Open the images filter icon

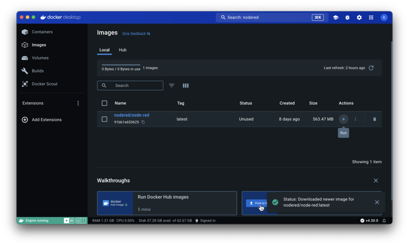[x=172, y=85]
